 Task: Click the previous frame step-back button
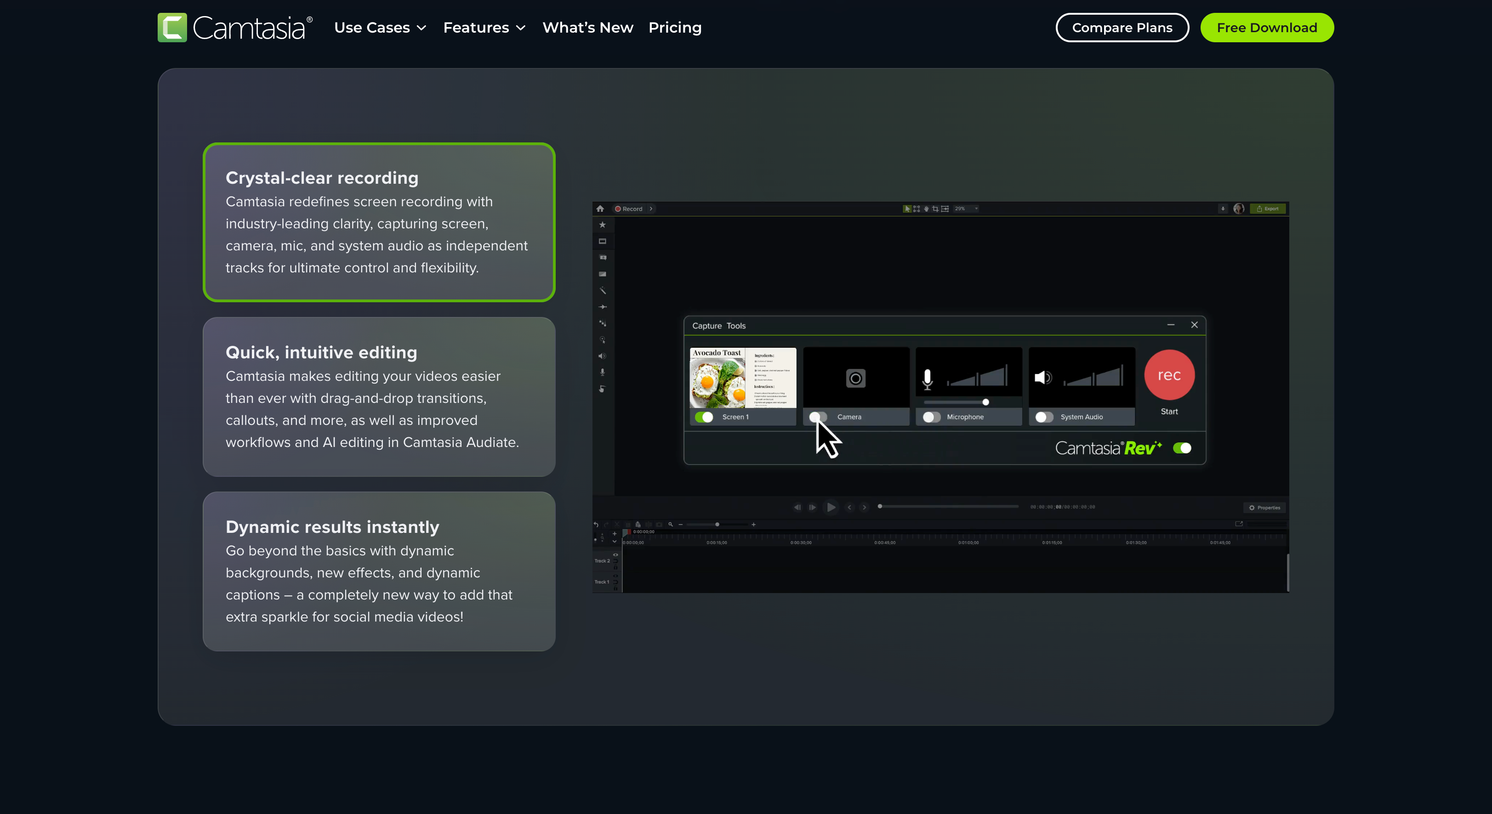pos(797,507)
